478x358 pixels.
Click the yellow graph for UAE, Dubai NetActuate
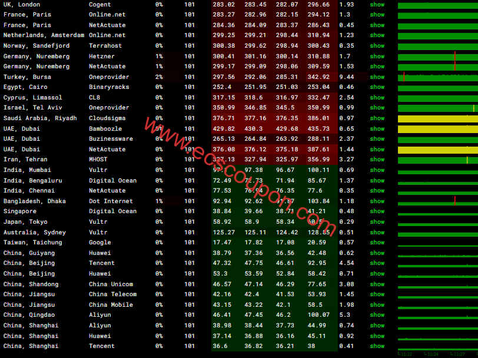[x=438, y=150]
